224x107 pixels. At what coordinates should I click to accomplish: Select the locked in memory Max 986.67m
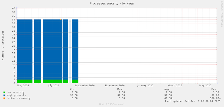(x=215, y=98)
